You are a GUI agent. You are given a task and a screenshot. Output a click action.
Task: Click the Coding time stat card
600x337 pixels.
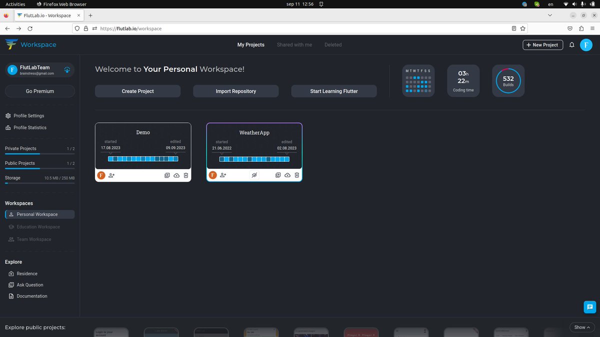click(463, 80)
